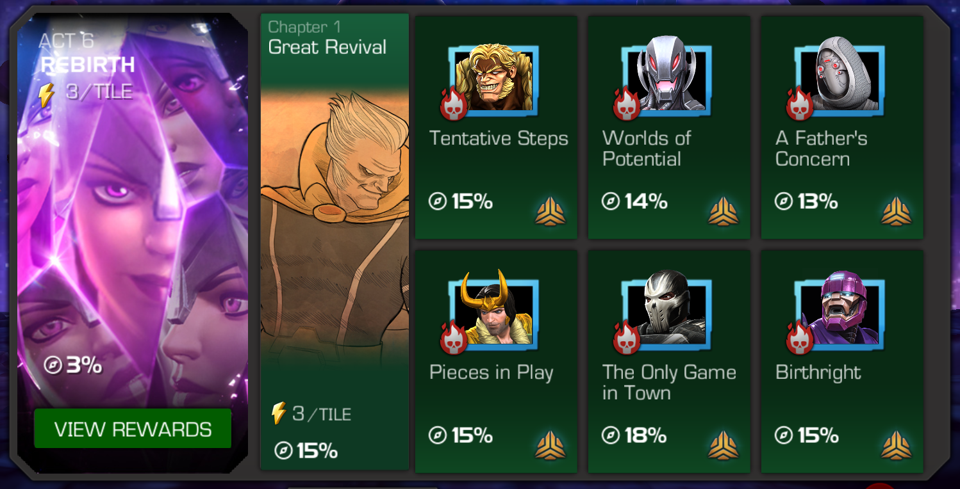Click the flaming skull badge on Tentative Steps
The image size is (960, 489).
454,104
